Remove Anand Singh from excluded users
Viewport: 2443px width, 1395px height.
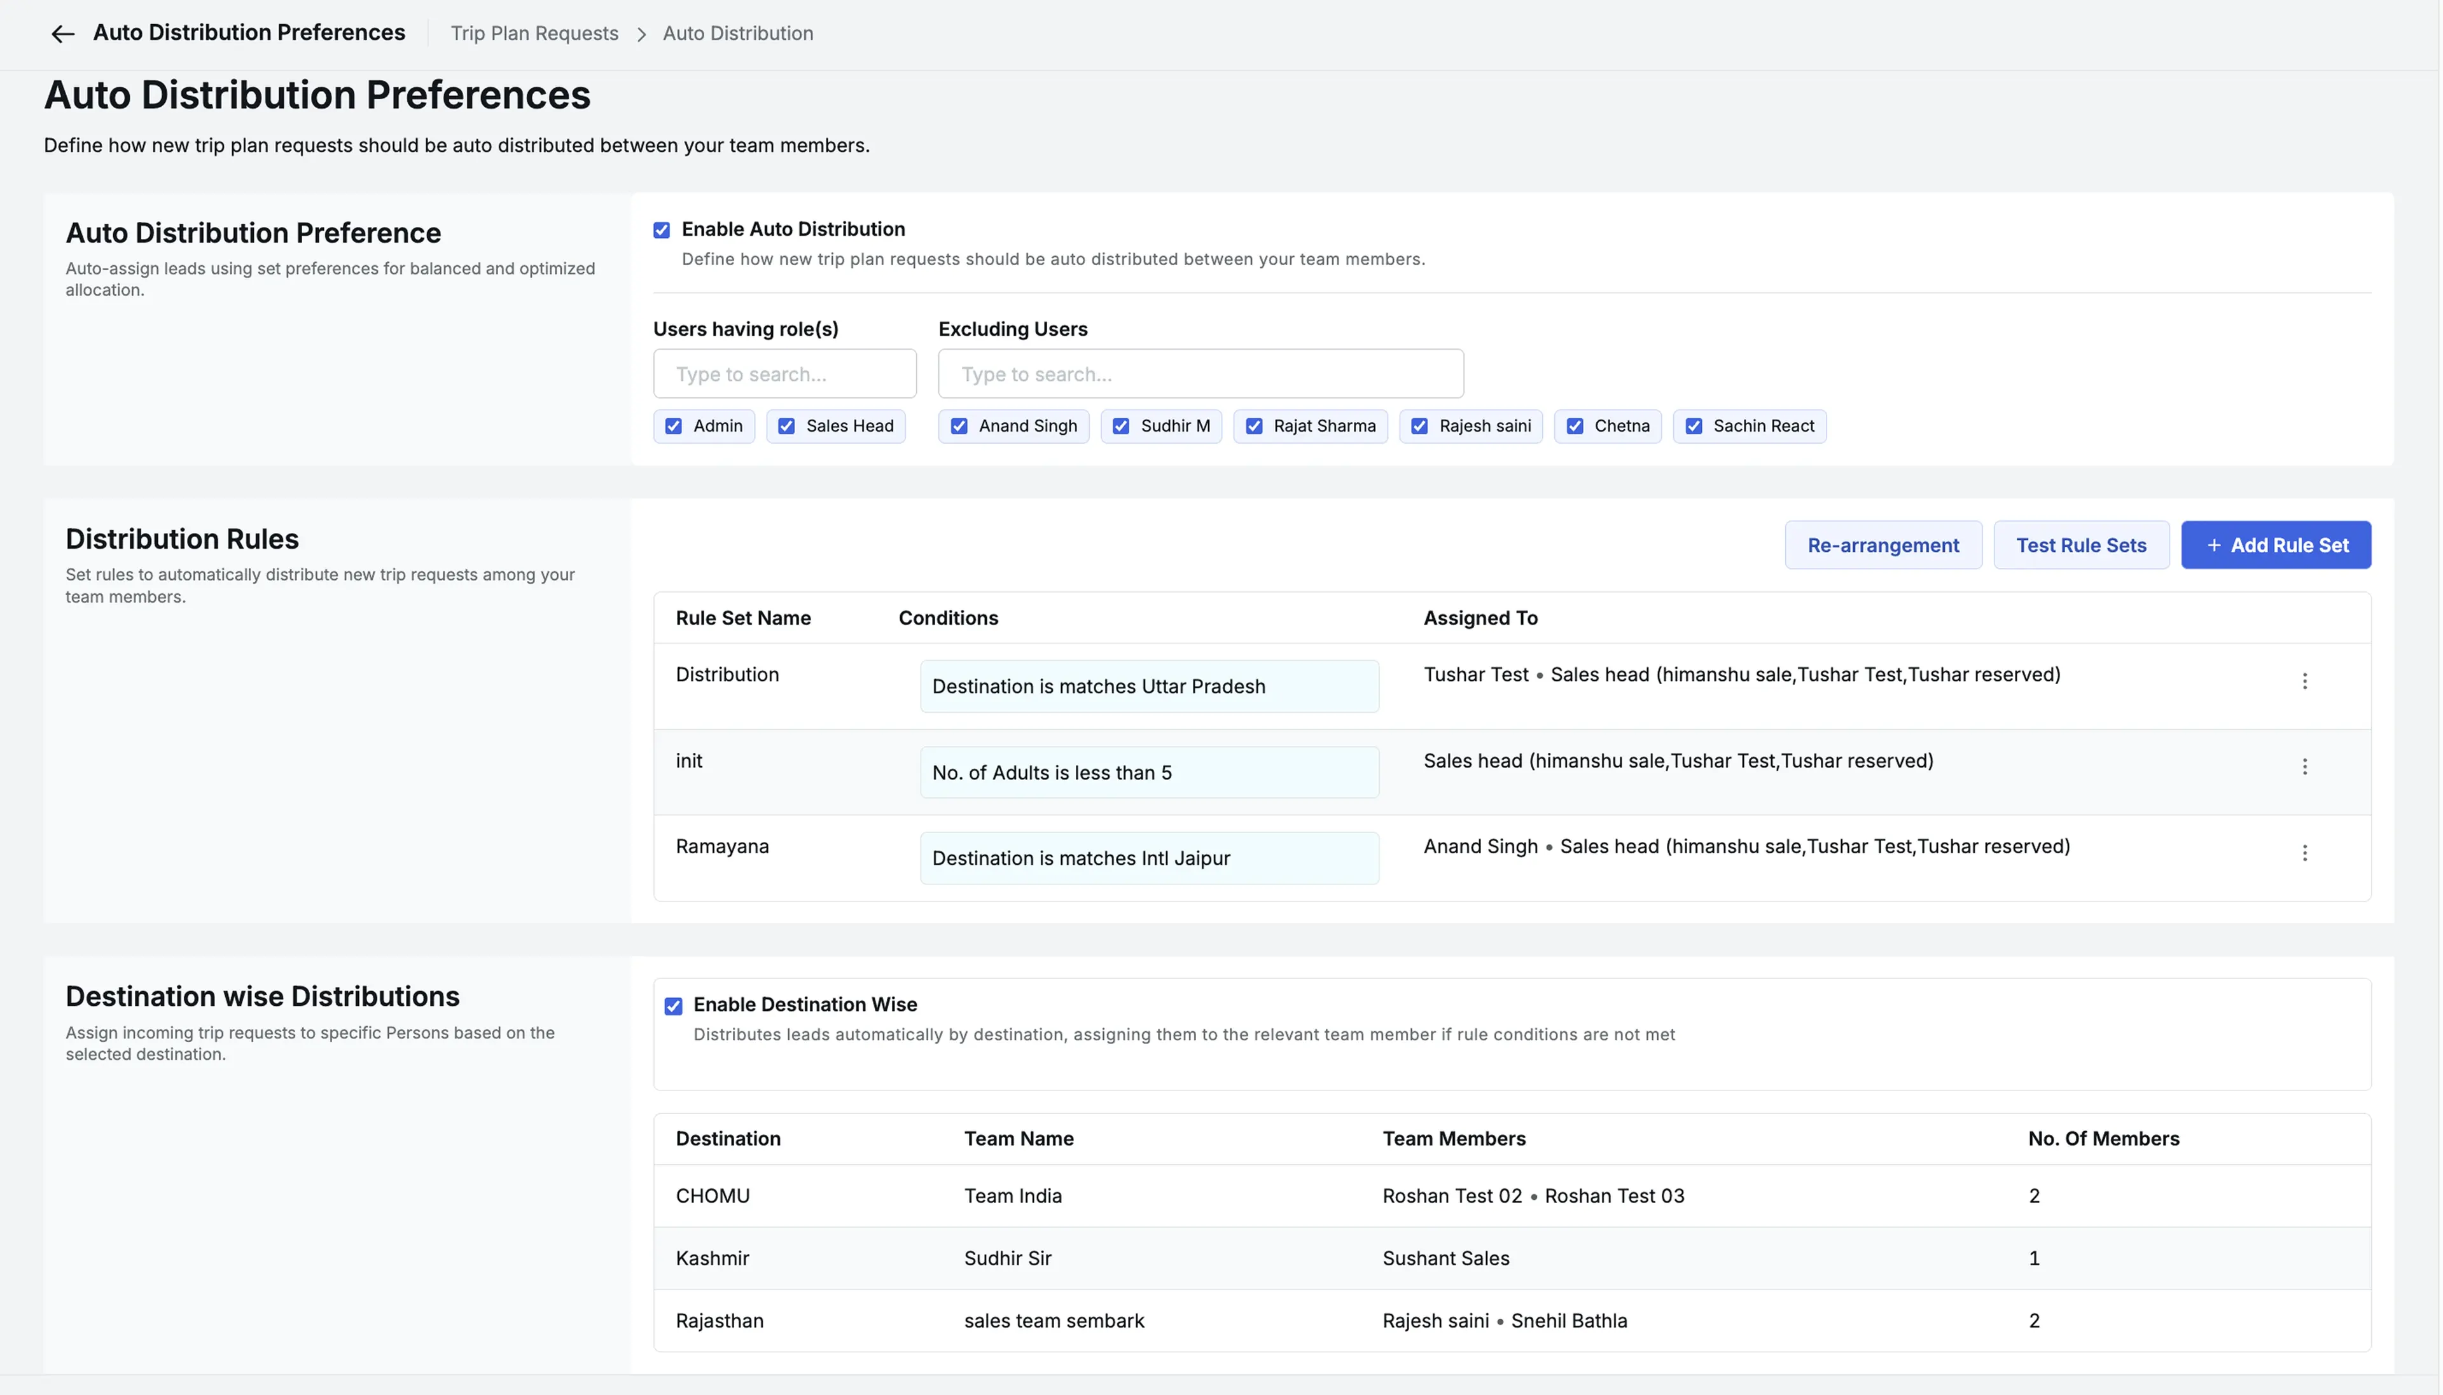coord(958,427)
